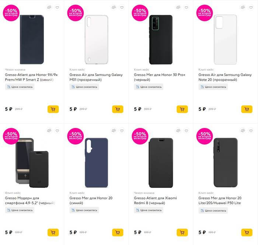Image resolution: width=258 pixels, height=245 pixels.
Task: Open Gresso Mer для Honor 20 (синий) link
Action: pyautogui.click(x=91, y=198)
